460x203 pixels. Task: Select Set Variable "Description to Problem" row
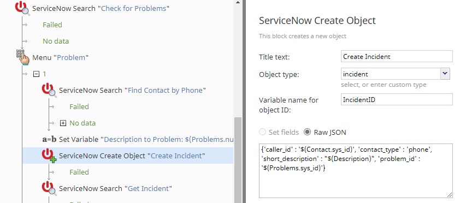point(146,140)
